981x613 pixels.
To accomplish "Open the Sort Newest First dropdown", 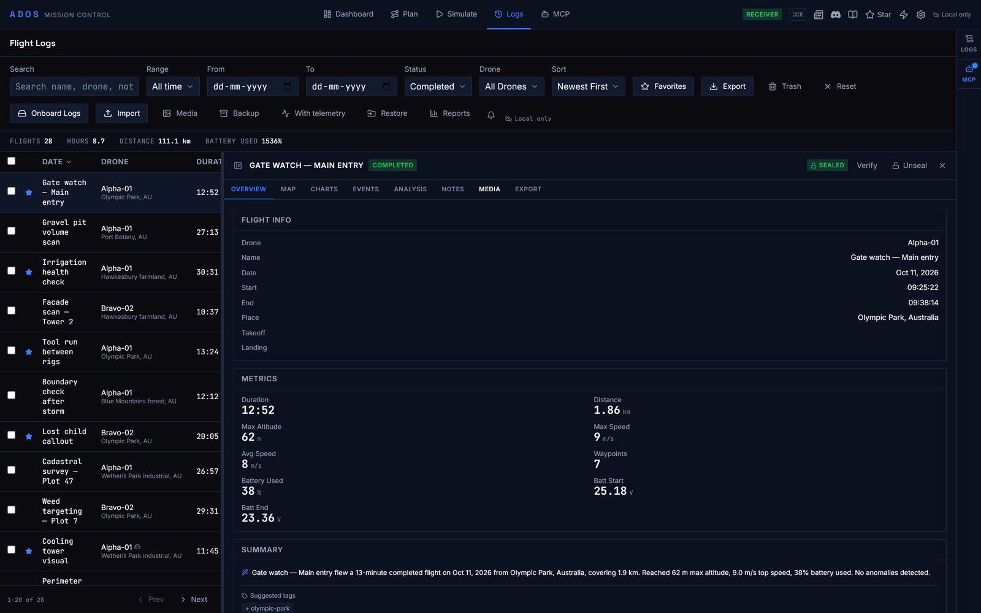I will [x=589, y=86].
